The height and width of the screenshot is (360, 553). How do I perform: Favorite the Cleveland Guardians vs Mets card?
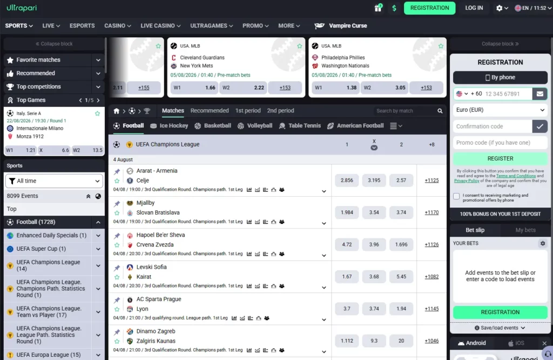299,46
